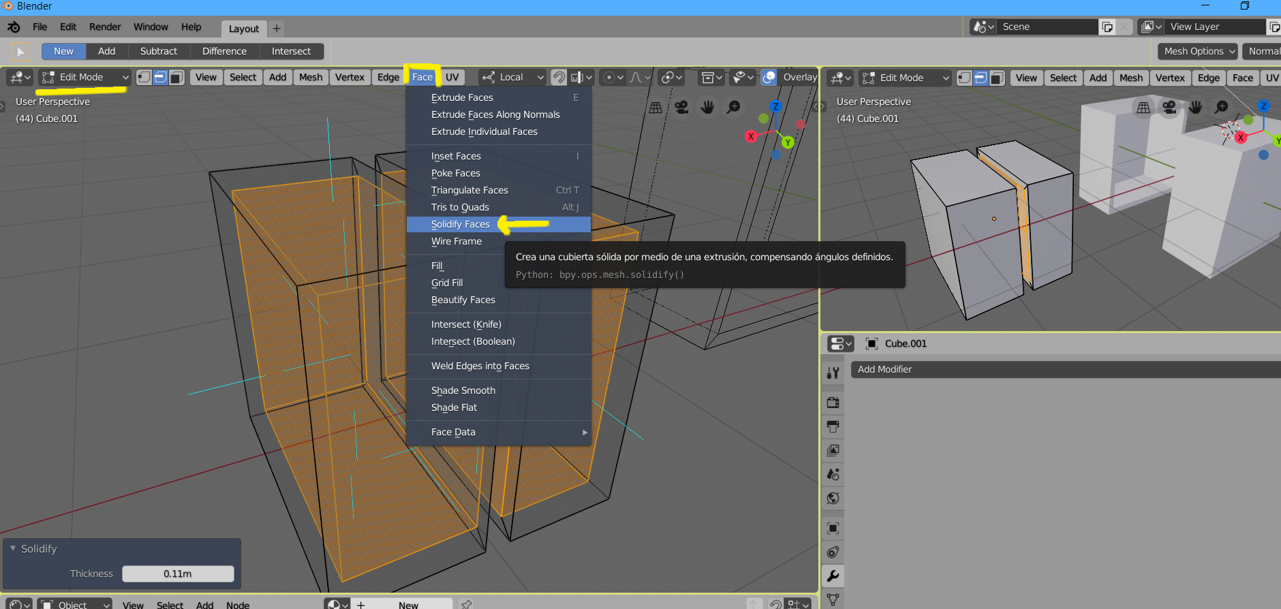Screen dimensions: 1281x609
Task: Enable vertex select mode in right viewport
Action: [964, 78]
